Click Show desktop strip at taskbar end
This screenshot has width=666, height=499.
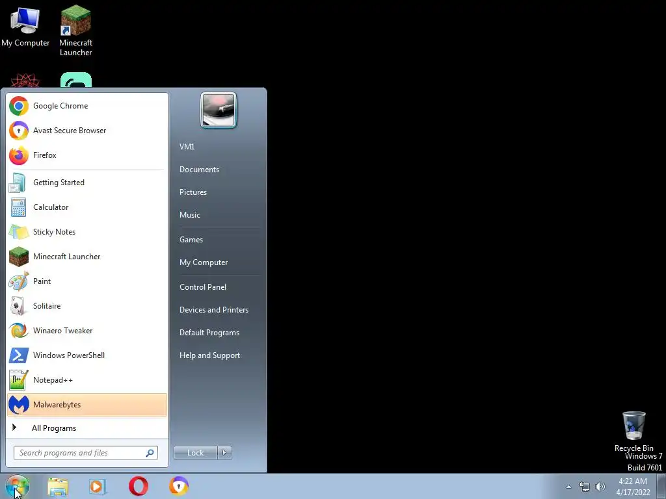click(661, 486)
